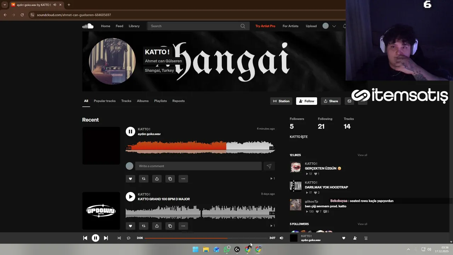Share KATTO GRAND 100 BPM D MAJOR
Image resolution: width=453 pixels, height=255 pixels.
157,226
